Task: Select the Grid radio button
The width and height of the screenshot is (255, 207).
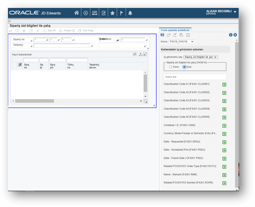Action: [184, 67]
